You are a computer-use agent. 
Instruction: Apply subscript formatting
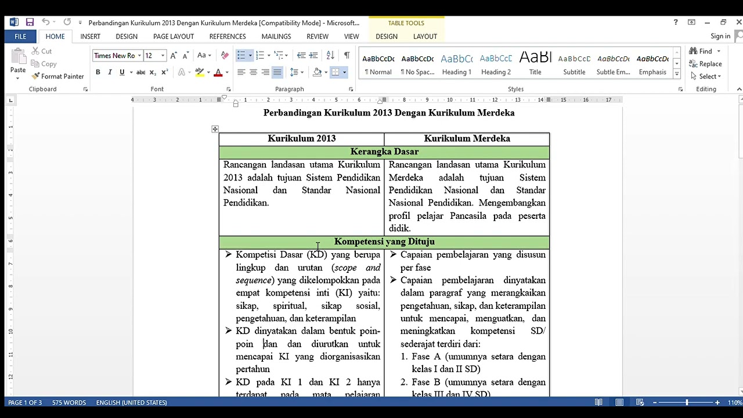point(153,72)
